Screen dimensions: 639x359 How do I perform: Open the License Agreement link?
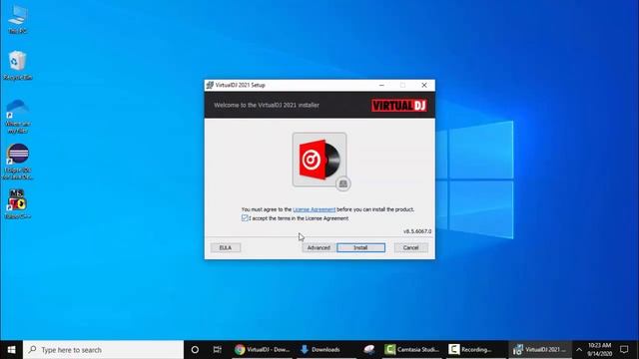pos(314,209)
